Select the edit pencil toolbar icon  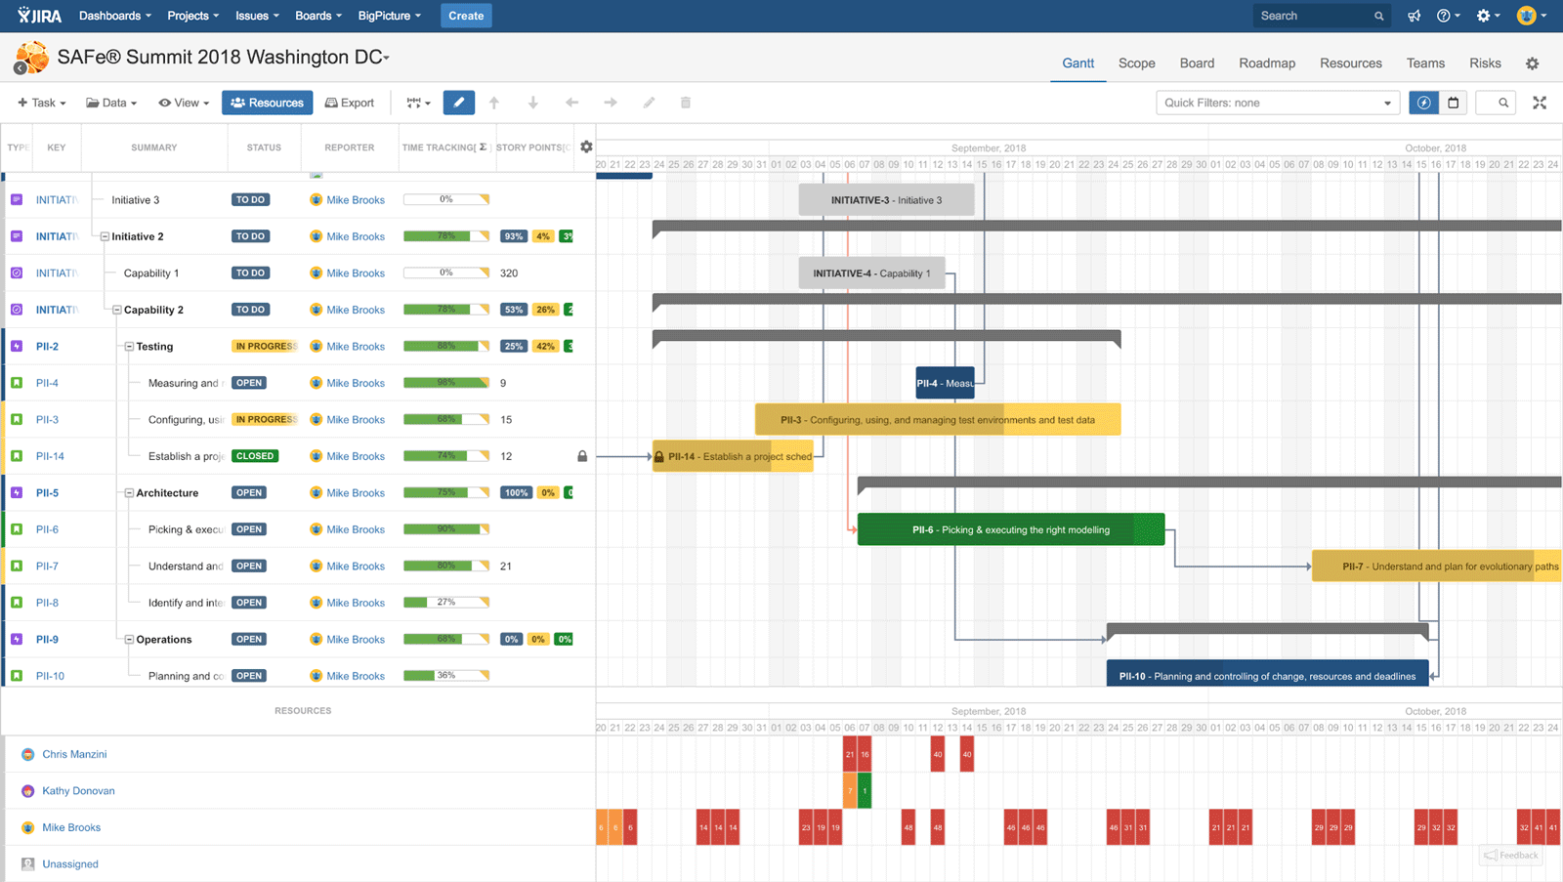point(649,102)
